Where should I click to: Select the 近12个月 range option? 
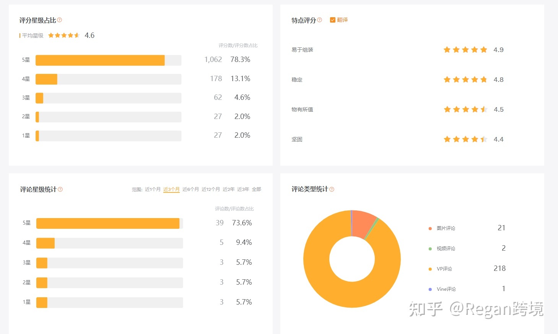pos(211,189)
